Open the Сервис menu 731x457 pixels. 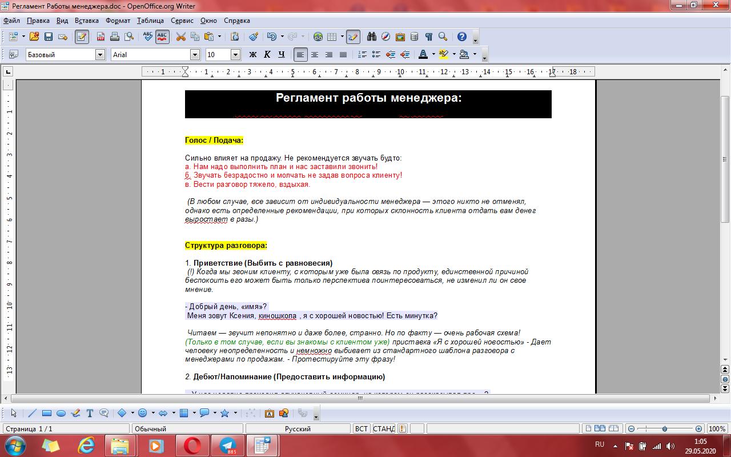[x=182, y=21]
